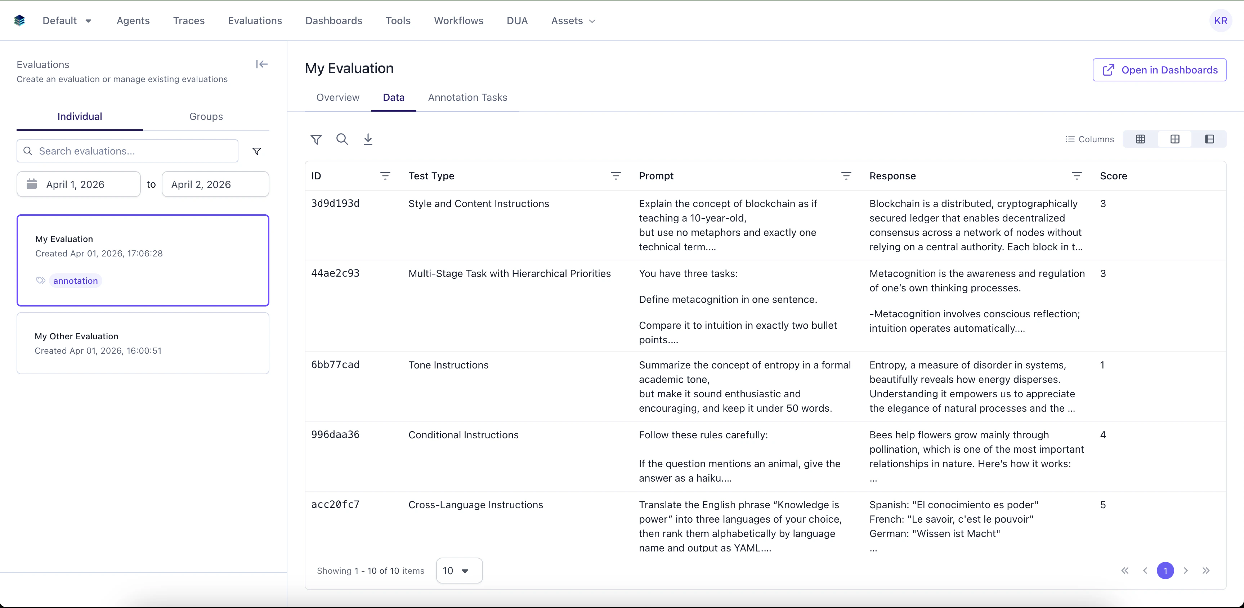Open the items-per-page dropdown showing 10
This screenshot has height=608, width=1244.
458,570
